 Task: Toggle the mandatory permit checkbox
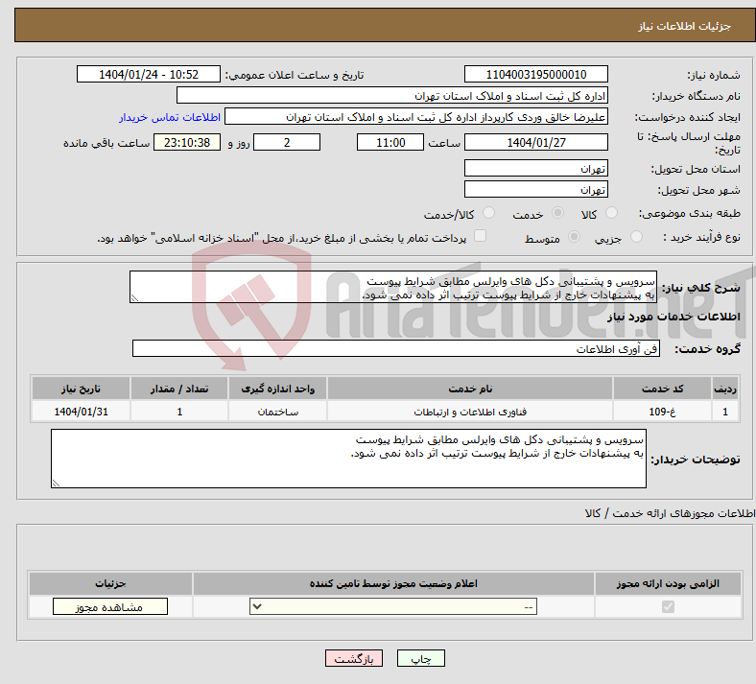(668, 606)
